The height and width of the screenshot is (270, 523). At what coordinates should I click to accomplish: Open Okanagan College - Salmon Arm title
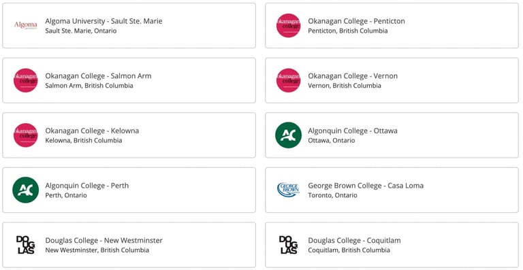[x=98, y=76]
